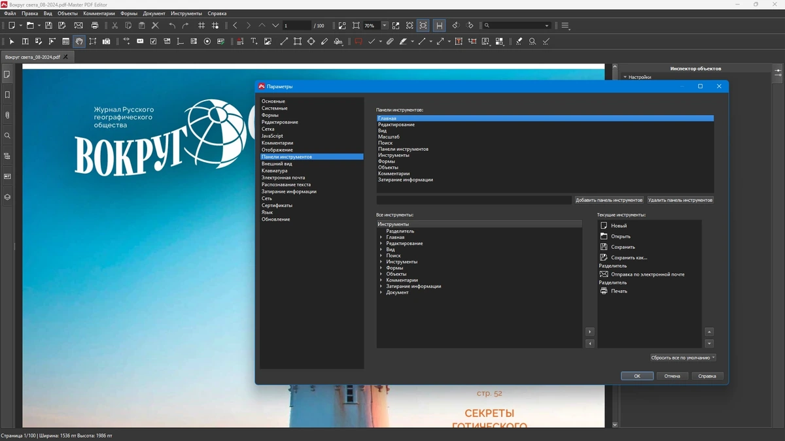Click the Delete X icon in the toolbar
Screen dimensions: 785x441
(x=155, y=25)
